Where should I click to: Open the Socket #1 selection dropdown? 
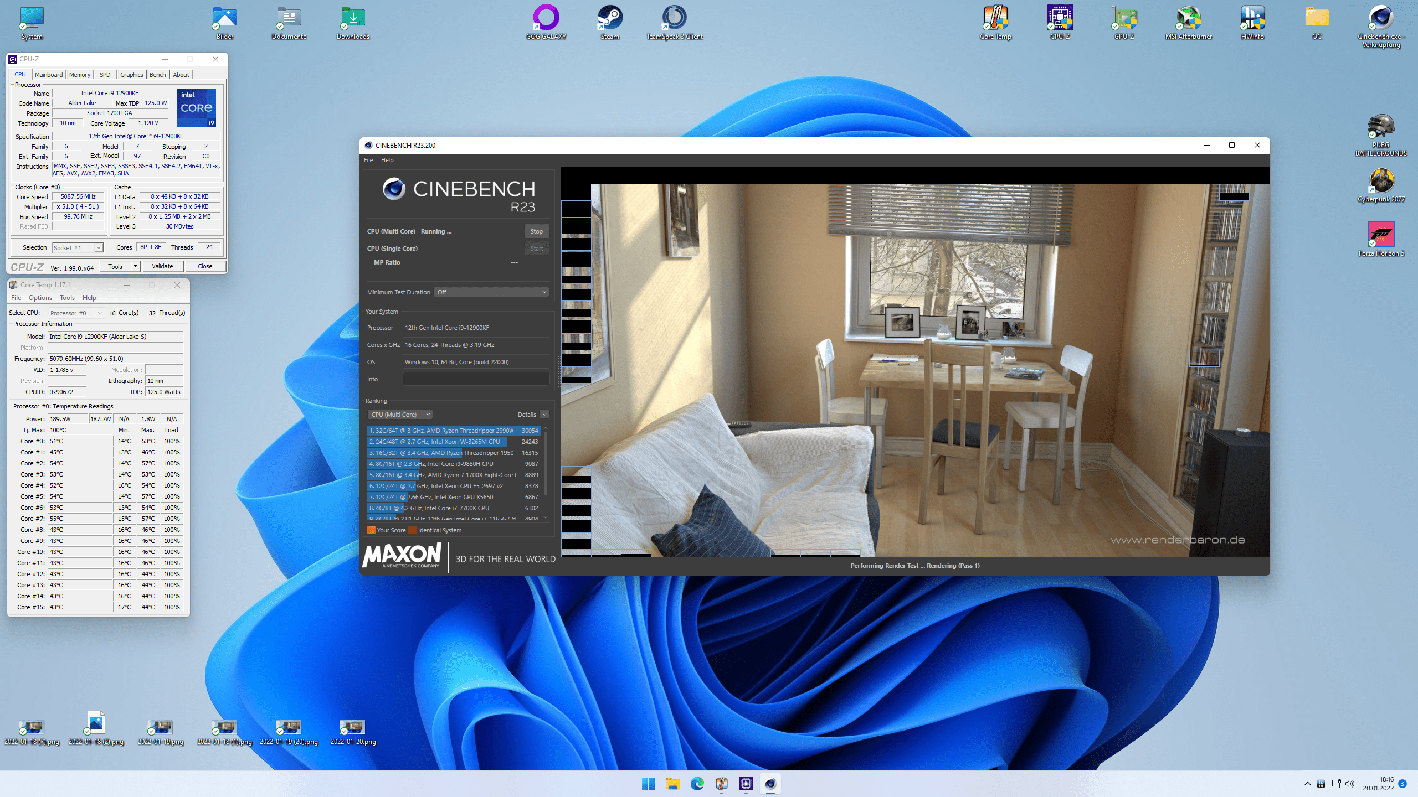78,248
